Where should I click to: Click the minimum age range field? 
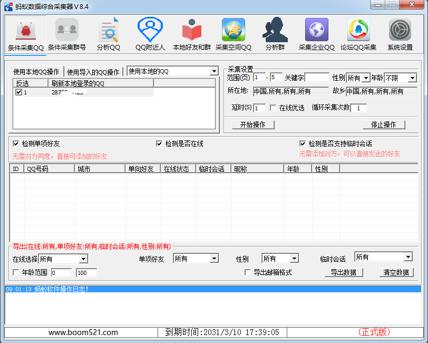tap(61, 272)
